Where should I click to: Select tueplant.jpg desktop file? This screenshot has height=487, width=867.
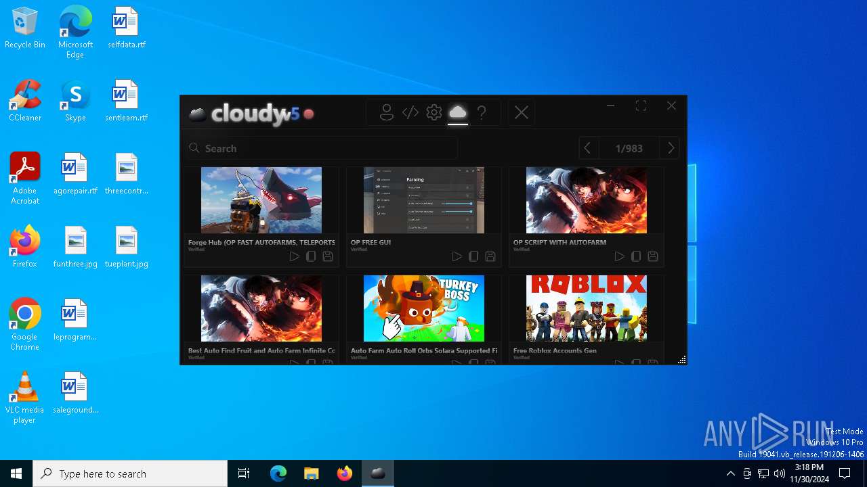tap(126, 248)
